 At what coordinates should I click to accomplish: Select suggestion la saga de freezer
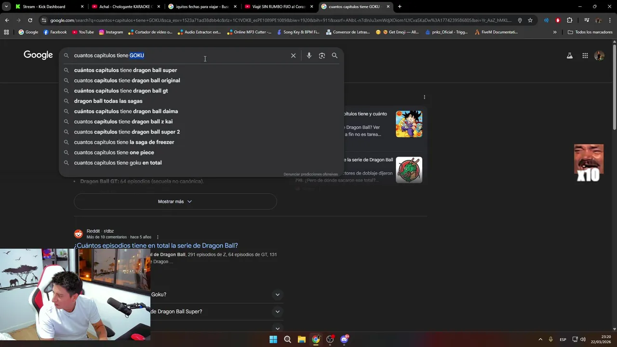pos(201,142)
